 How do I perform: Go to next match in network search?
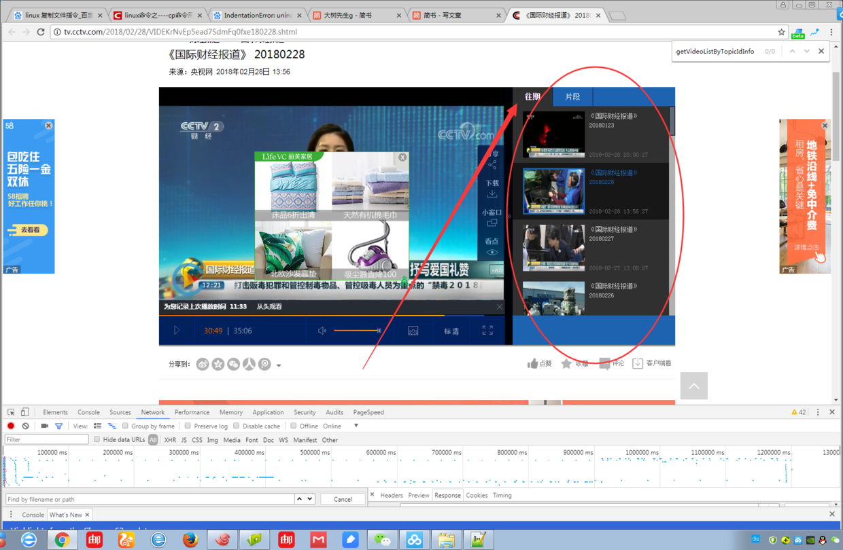[x=310, y=499]
